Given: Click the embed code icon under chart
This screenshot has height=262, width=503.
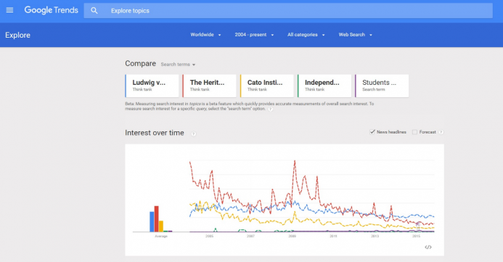Looking at the screenshot, I should 428,247.
